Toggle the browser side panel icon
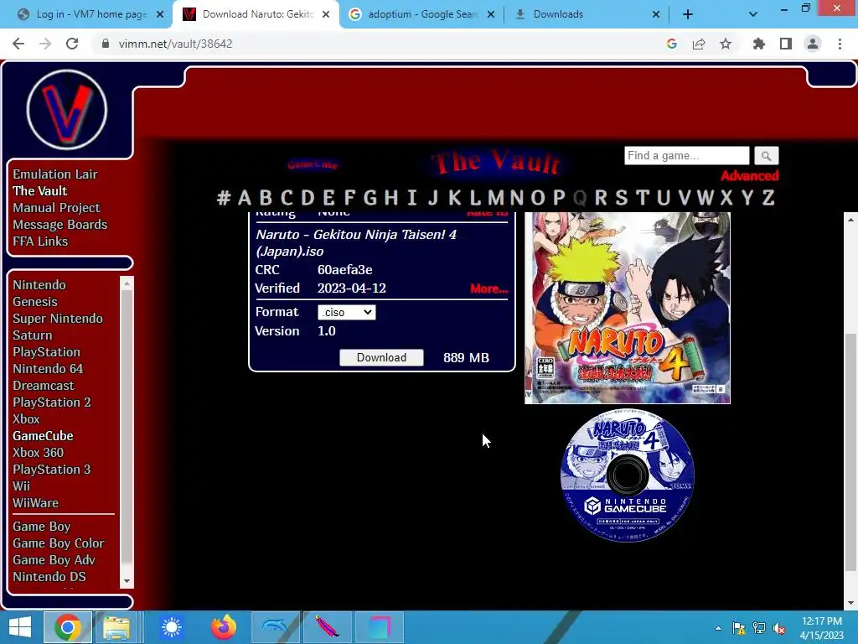Viewport: 858px width, 644px height. coord(786,44)
